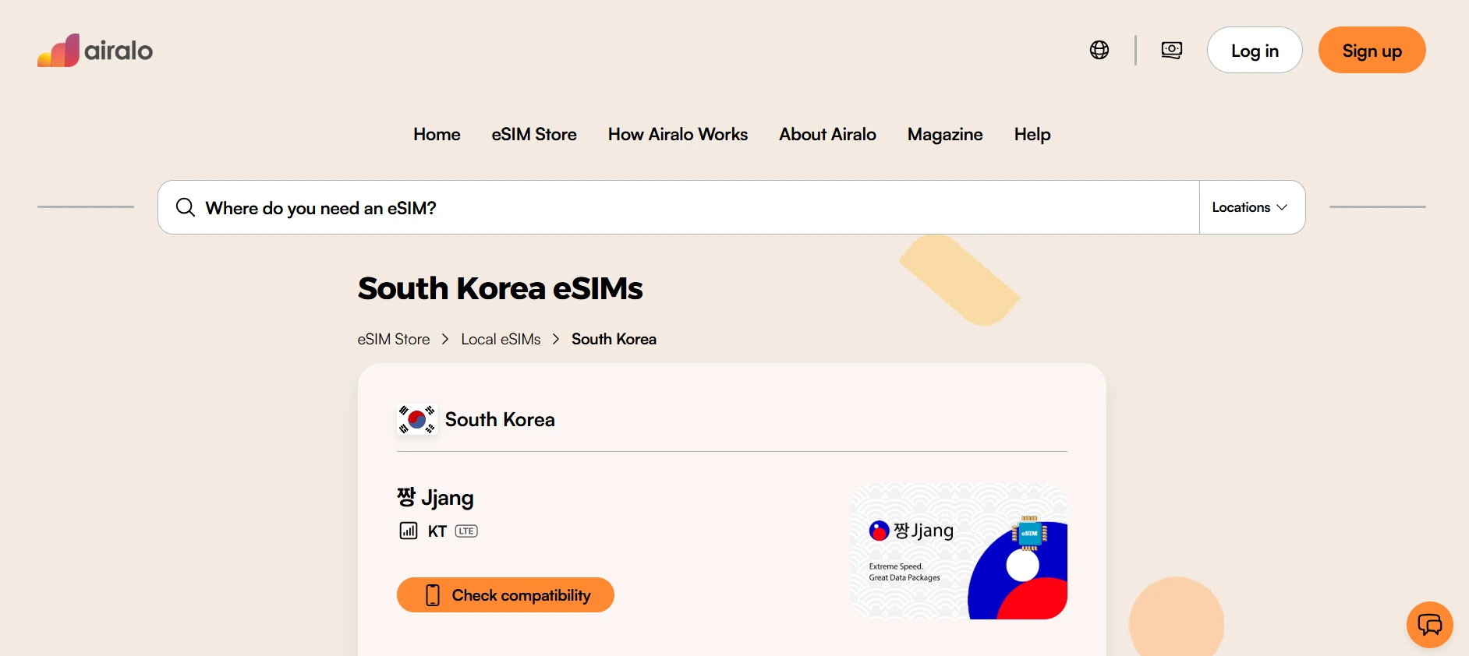Open the currency selector icon
Screen dimensions: 1469x656
[x=1171, y=50]
